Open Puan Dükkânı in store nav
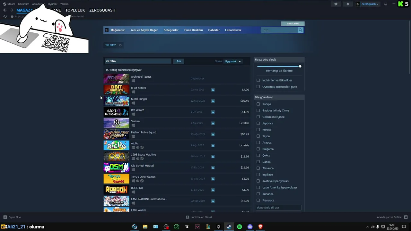 point(193,30)
